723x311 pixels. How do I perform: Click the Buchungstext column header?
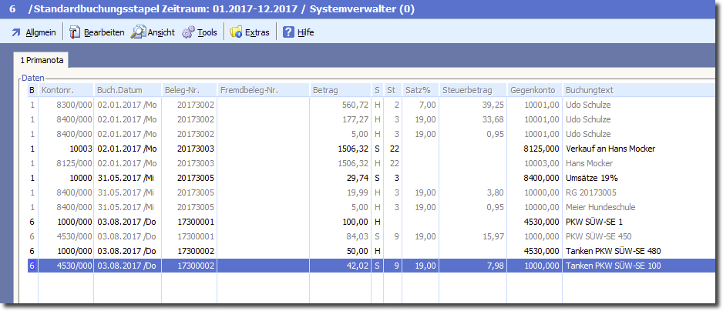coord(590,90)
